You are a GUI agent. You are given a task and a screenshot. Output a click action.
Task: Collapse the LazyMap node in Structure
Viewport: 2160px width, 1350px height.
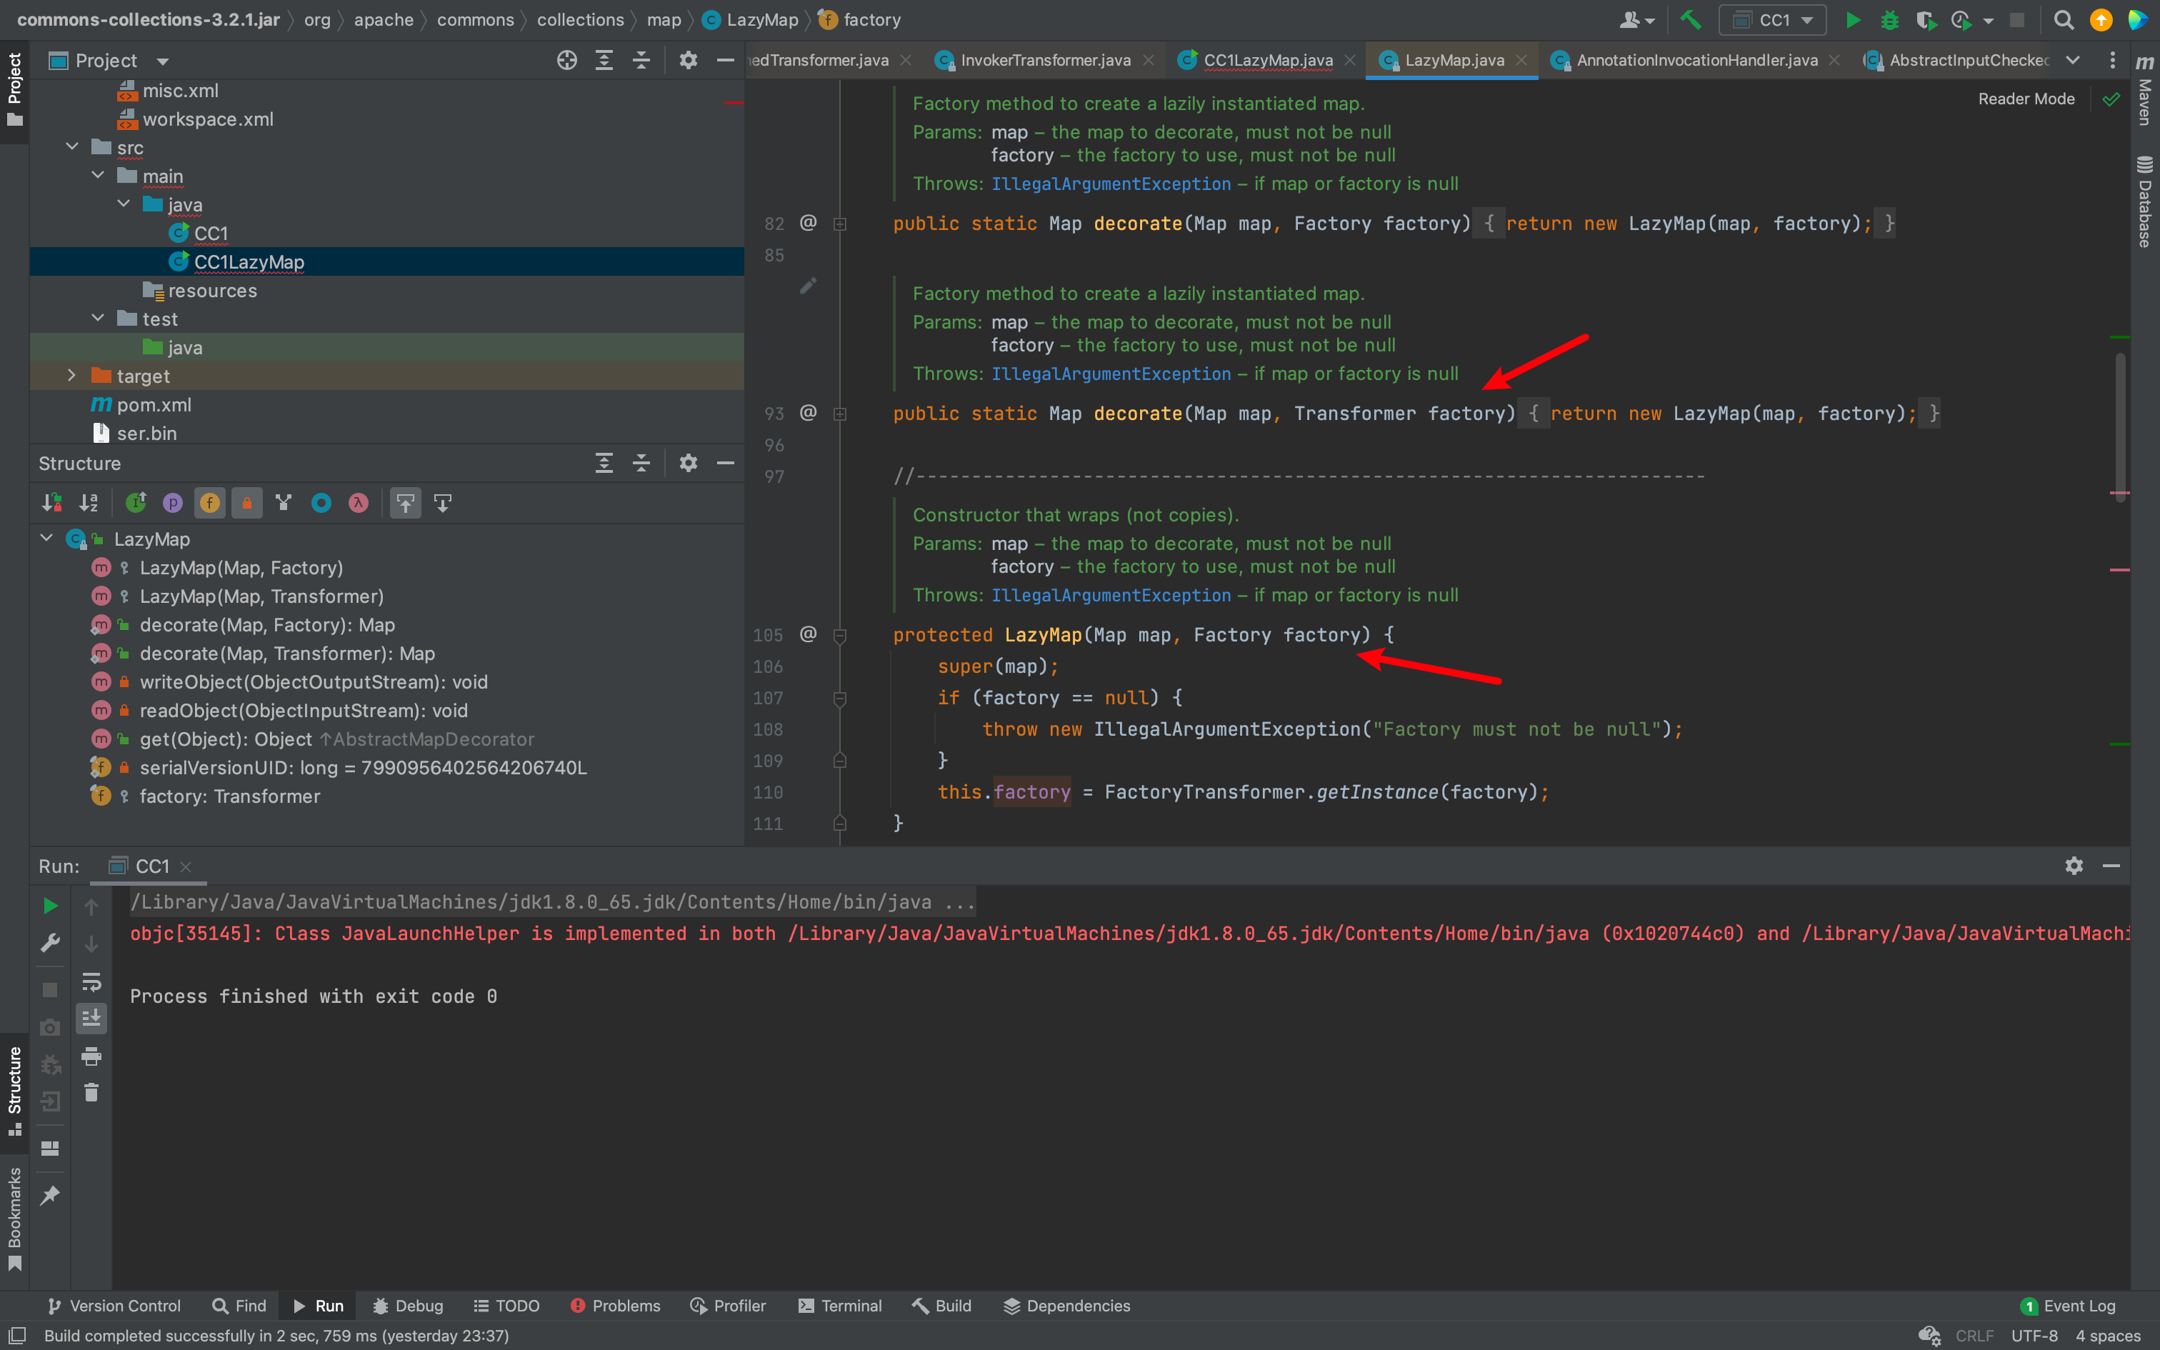46,539
